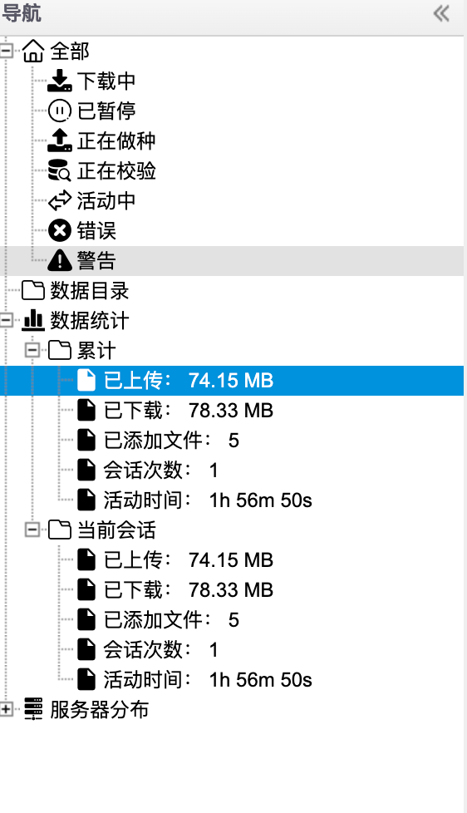The width and height of the screenshot is (467, 813).
Task: Collapse the 数据统计 tree node
Action: pos(6,320)
